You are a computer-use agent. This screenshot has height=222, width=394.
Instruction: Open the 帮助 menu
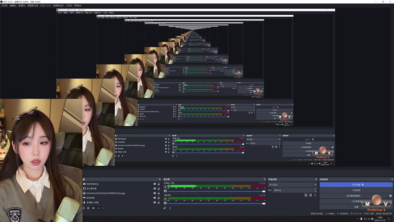pyautogui.click(x=78, y=5)
